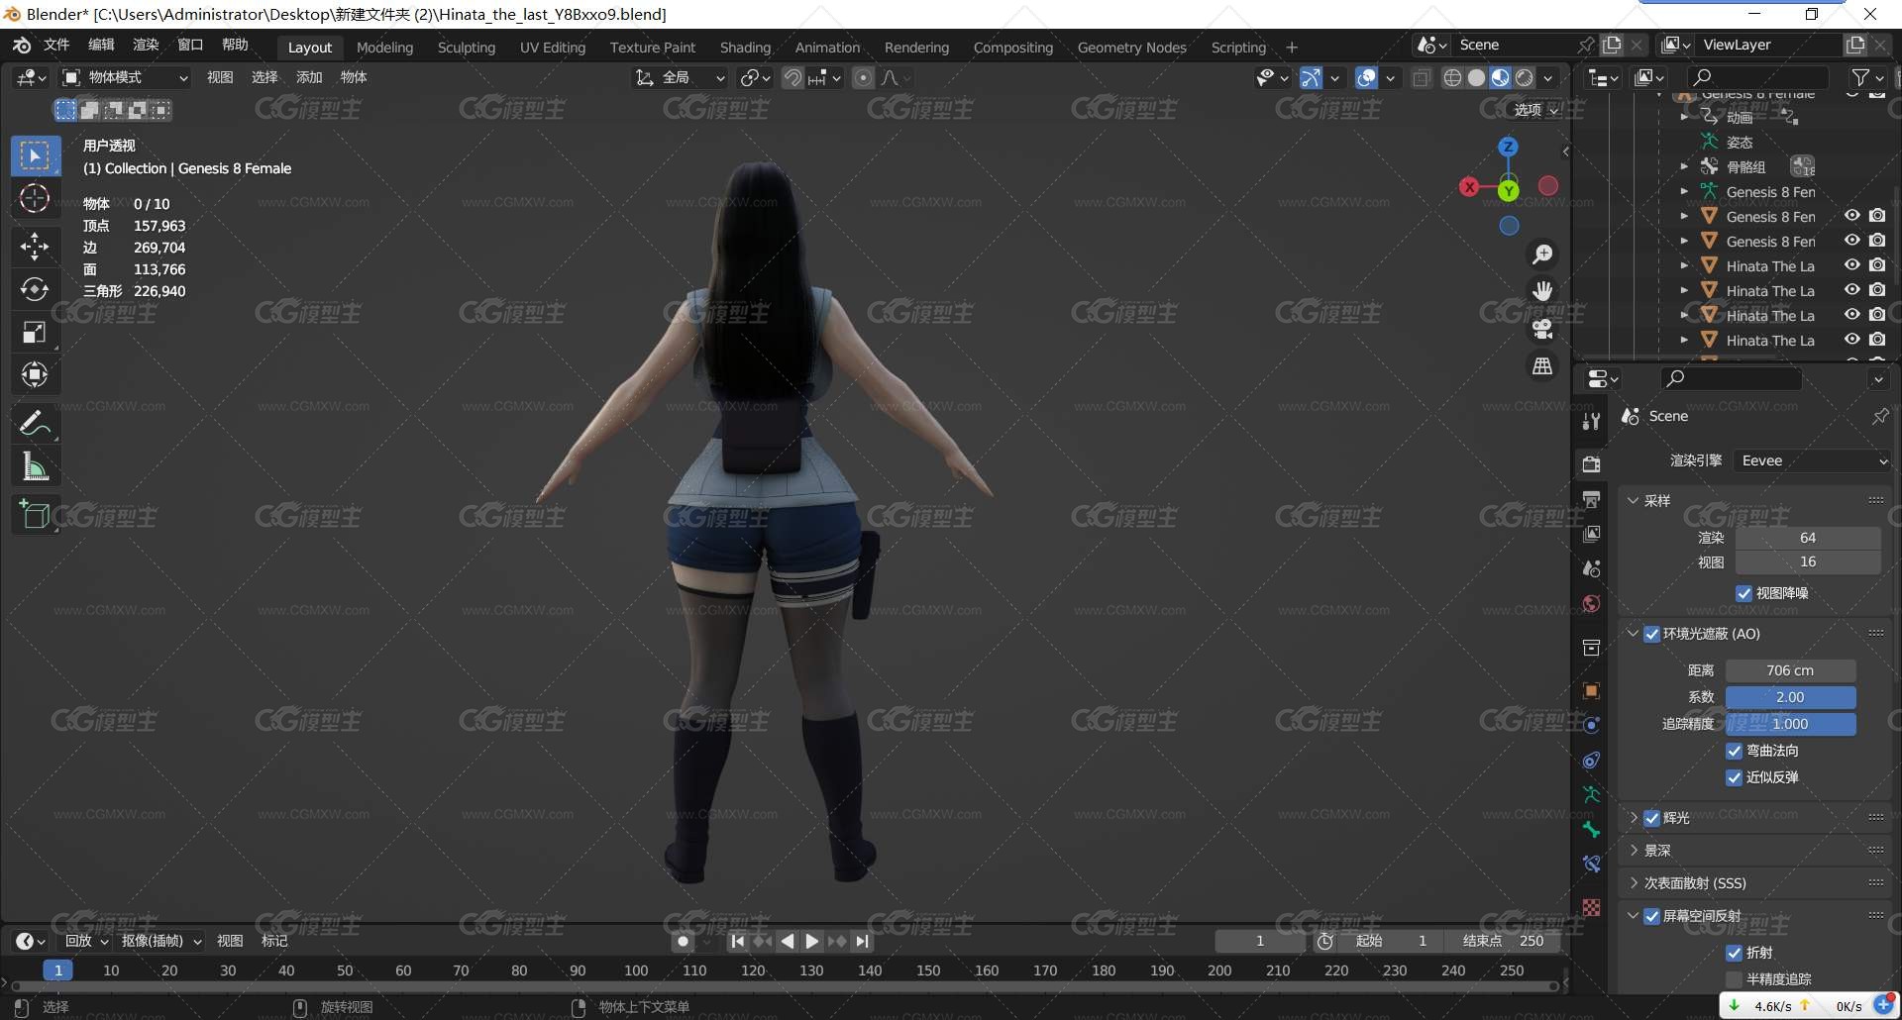Activate the Annotate pencil tool
The width and height of the screenshot is (1902, 1020).
[x=35, y=424]
